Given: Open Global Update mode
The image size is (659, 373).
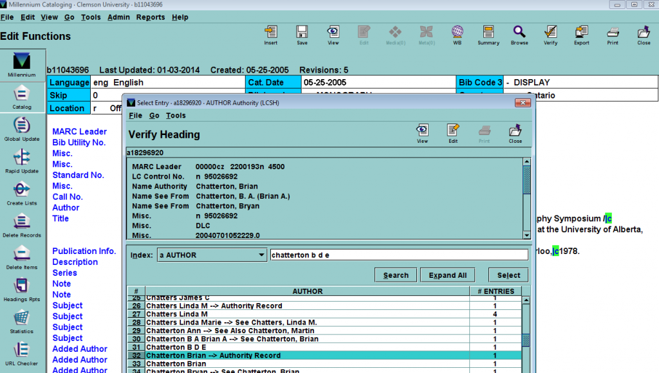Looking at the screenshot, I should [22, 129].
